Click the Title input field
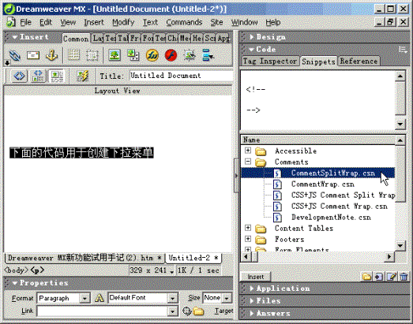This screenshot has width=413, height=324. tap(181, 76)
